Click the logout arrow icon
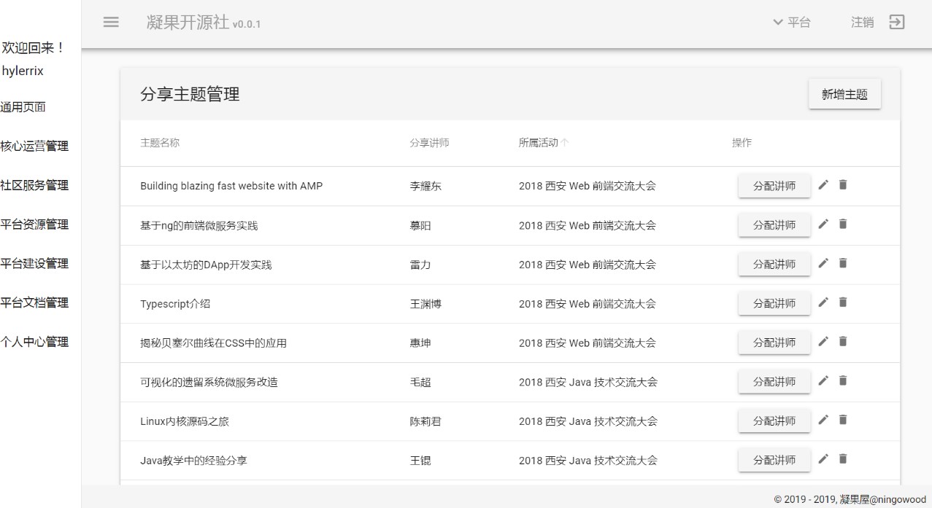Viewport: 932px width, 508px height. (896, 22)
